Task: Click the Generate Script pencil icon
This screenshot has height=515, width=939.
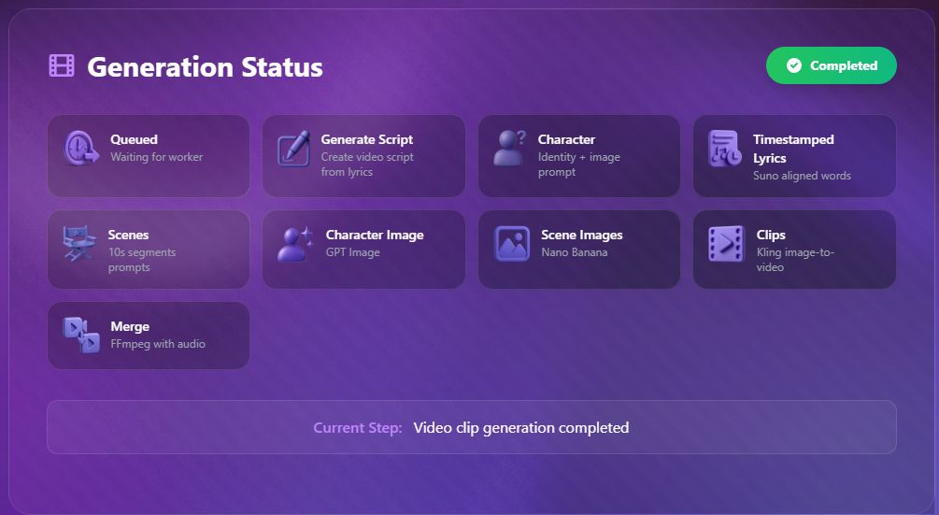Action: tap(293, 149)
